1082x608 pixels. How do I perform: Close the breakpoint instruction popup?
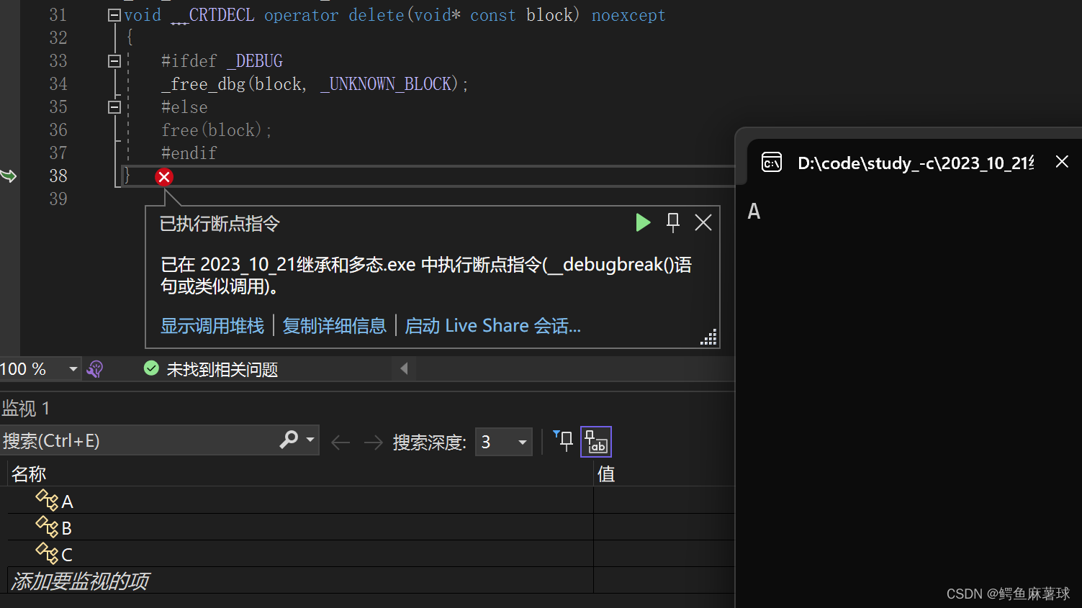tap(703, 222)
